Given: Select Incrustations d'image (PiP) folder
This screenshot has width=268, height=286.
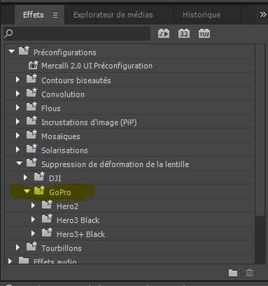Looking at the screenshot, I should pos(89,122).
